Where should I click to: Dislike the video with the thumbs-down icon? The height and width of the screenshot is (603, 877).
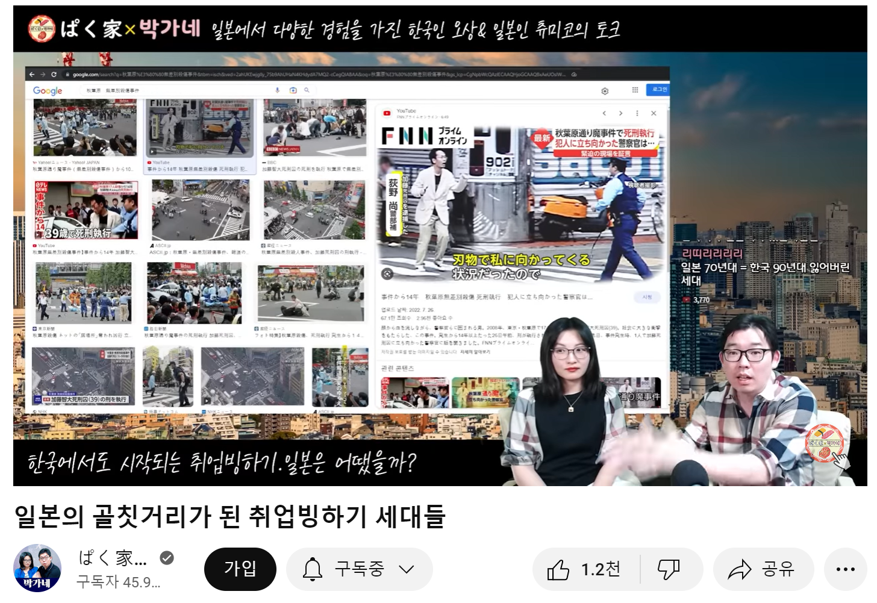[669, 569]
